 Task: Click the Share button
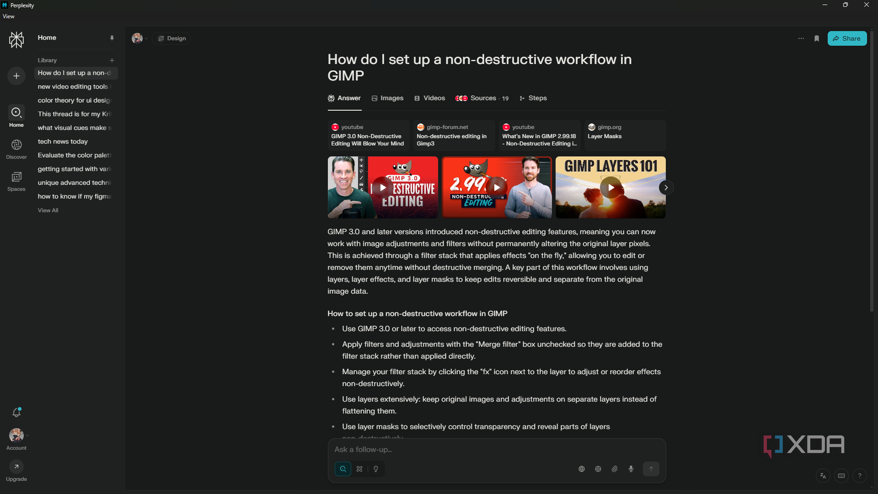point(847,38)
